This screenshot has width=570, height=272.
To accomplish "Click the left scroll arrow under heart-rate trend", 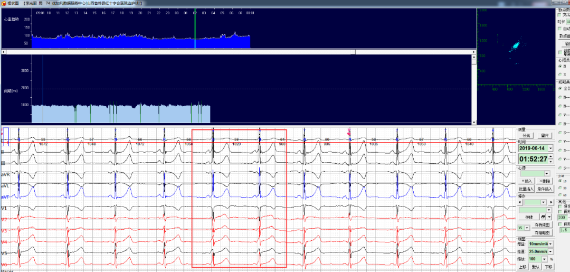I will coord(4,52).
